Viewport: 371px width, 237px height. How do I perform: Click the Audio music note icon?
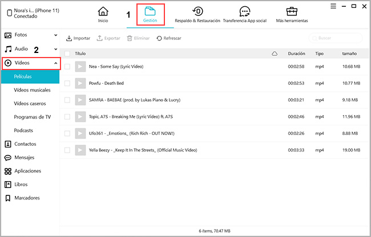pos(8,49)
